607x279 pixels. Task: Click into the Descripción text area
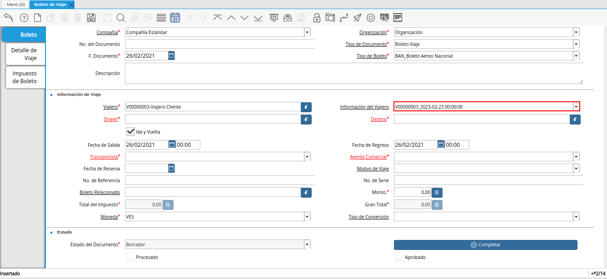tap(353, 73)
